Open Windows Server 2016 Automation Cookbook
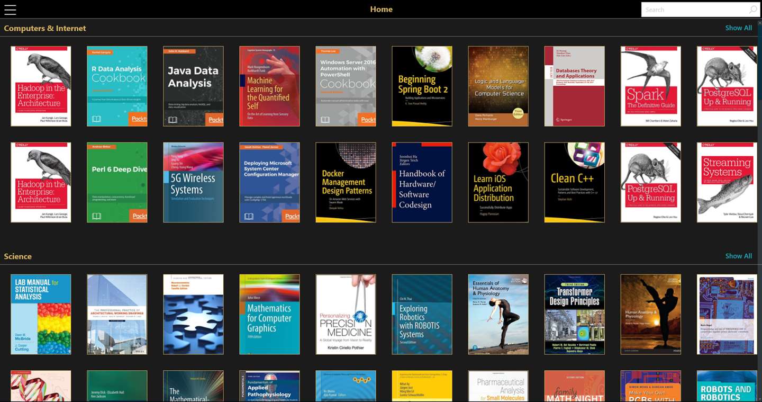The image size is (762, 402). click(346, 86)
